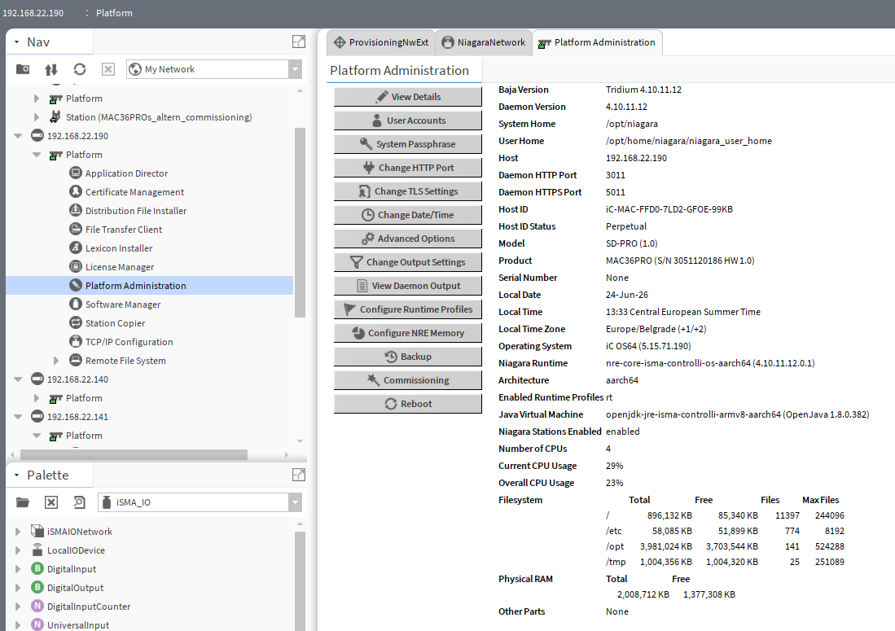This screenshot has width=895, height=631.
Task: Select Platform Administration in Nav tree
Action: 135,286
